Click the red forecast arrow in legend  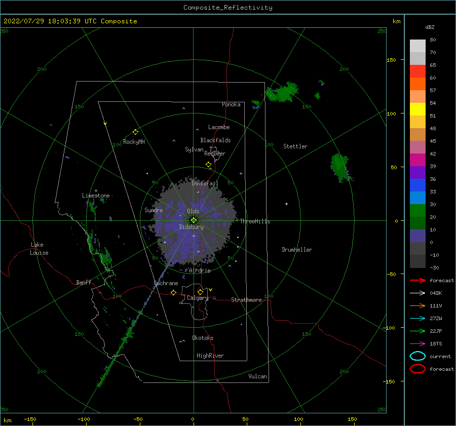(417, 280)
